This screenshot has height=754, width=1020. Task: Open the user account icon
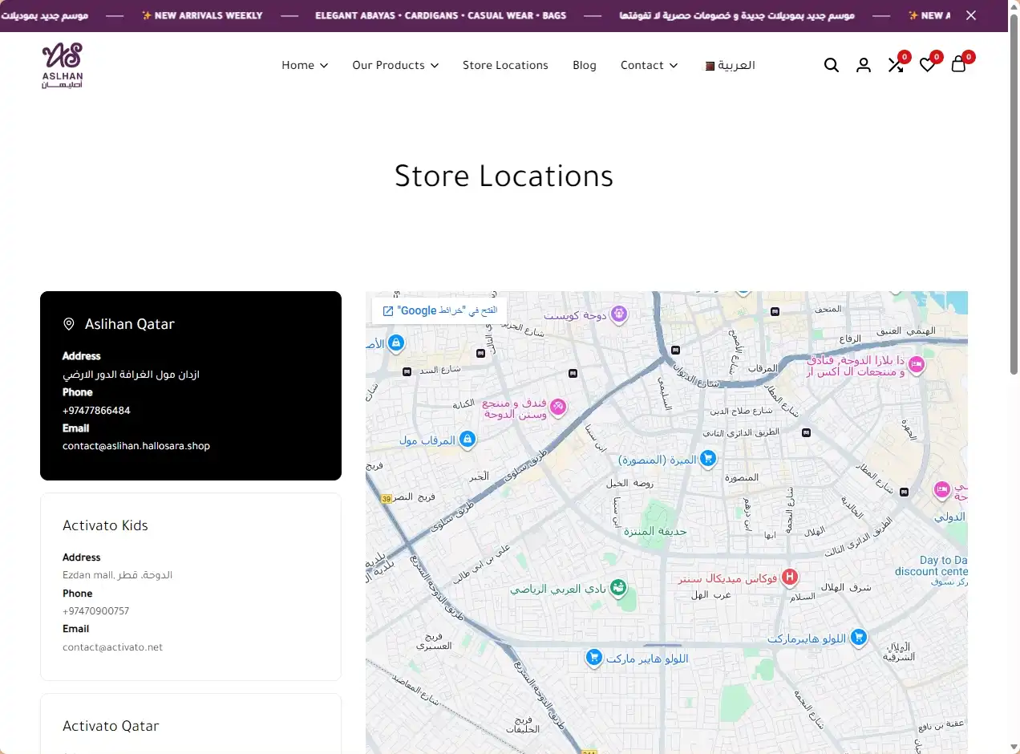coord(864,65)
